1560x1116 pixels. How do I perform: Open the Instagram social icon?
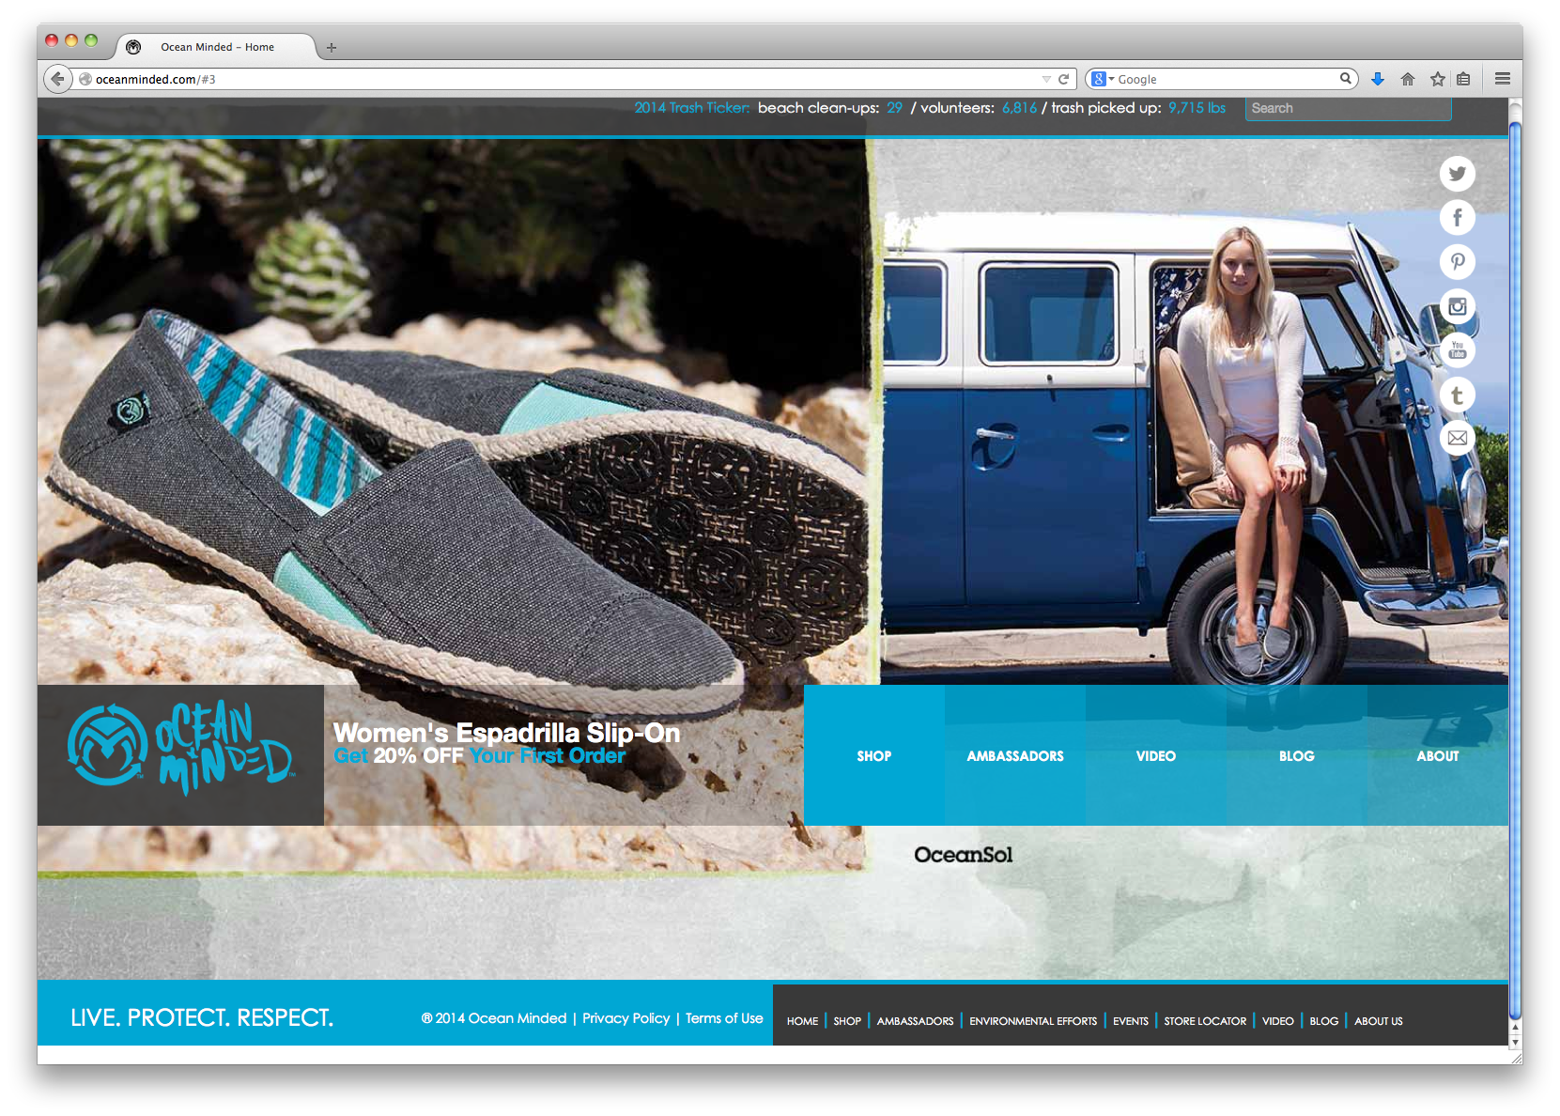(x=1457, y=306)
